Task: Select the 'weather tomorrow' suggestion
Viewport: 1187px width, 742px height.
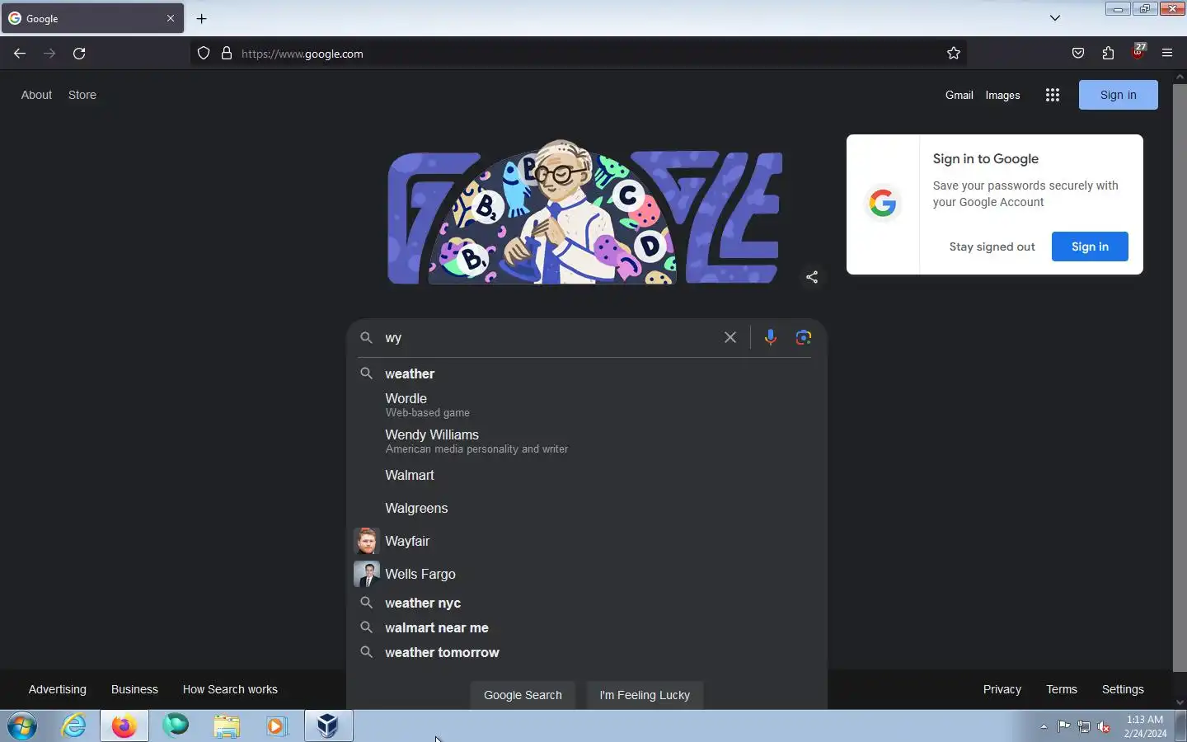Action: [586, 652]
